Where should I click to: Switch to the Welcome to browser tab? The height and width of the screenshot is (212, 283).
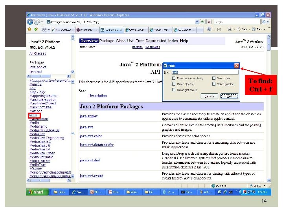184,30
